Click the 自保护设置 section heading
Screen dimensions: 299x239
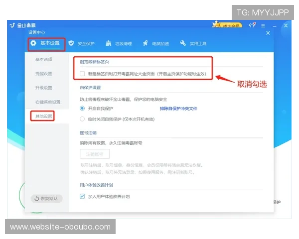click(x=90, y=88)
